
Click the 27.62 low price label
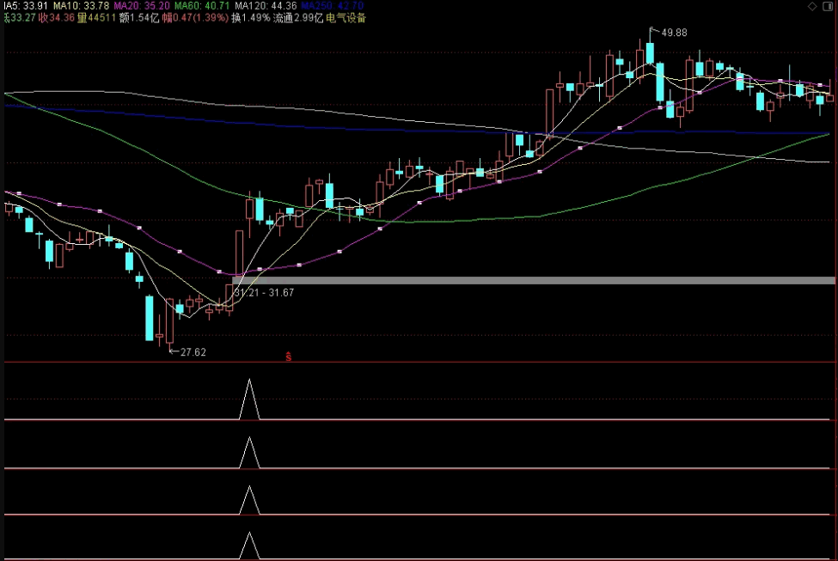(193, 352)
